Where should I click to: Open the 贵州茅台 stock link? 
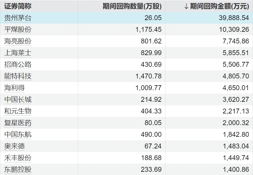[18, 18]
